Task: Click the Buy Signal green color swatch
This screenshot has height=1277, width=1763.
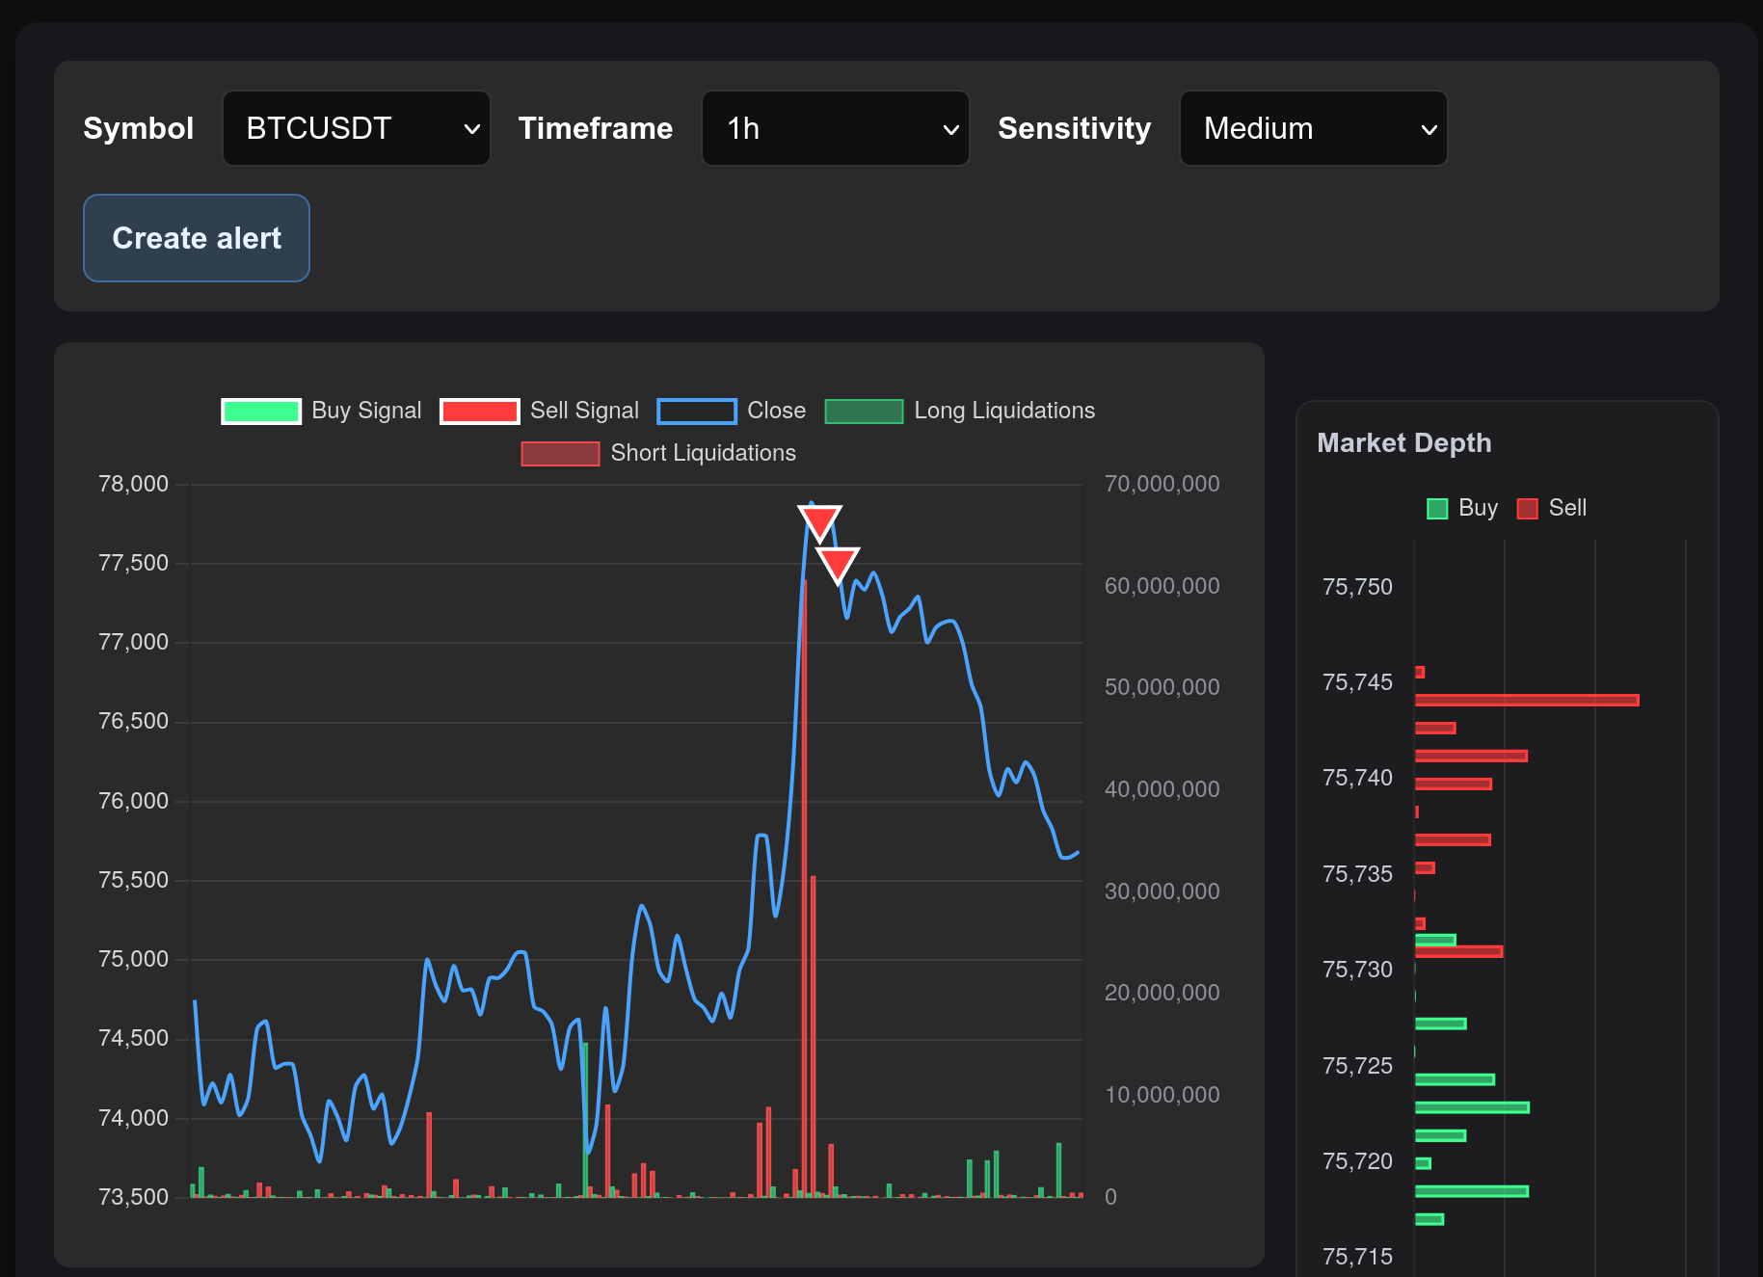Action: coord(260,411)
